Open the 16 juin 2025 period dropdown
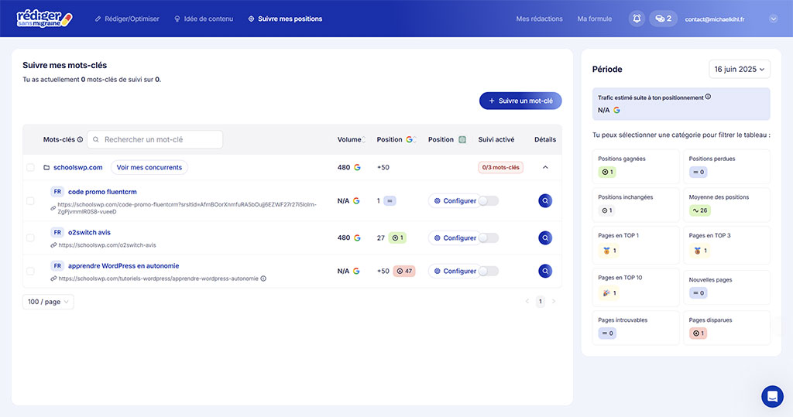This screenshot has width=793, height=417. click(x=740, y=70)
